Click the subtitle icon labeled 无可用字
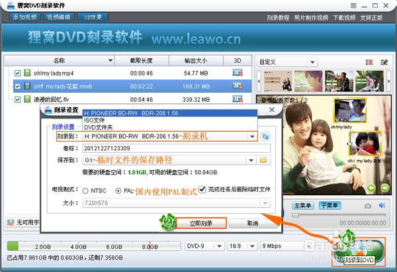397x272 pixels. 11,222
